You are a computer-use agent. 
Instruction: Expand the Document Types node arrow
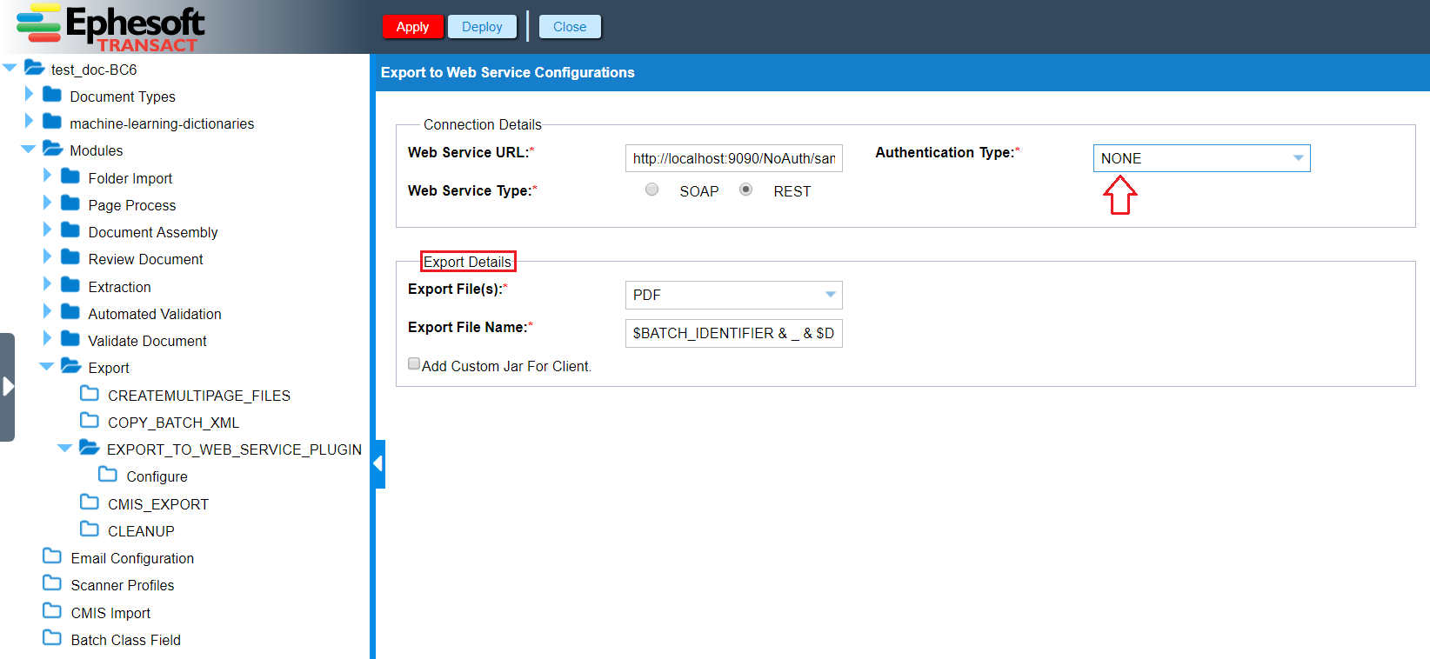click(x=29, y=95)
